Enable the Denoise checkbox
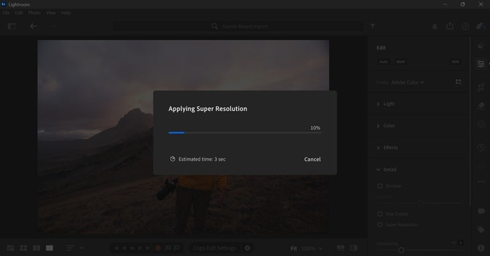 380,186
